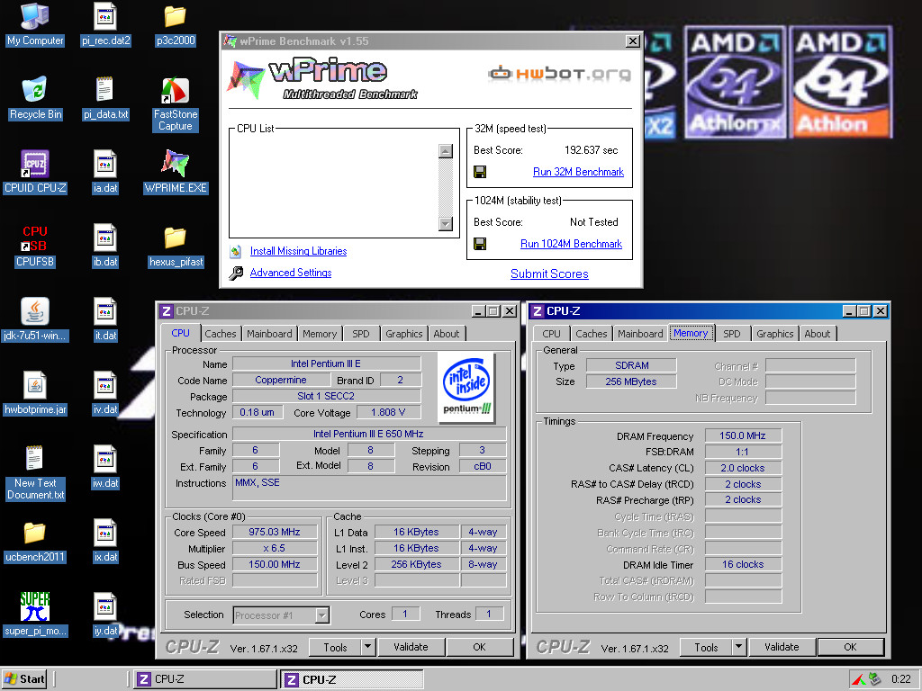Viewport: 922px width, 691px height.
Task: Switch to CPU tab in right CPU-Z window
Action: pos(552,334)
